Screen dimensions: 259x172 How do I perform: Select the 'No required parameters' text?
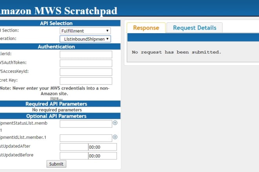[x=57, y=110]
